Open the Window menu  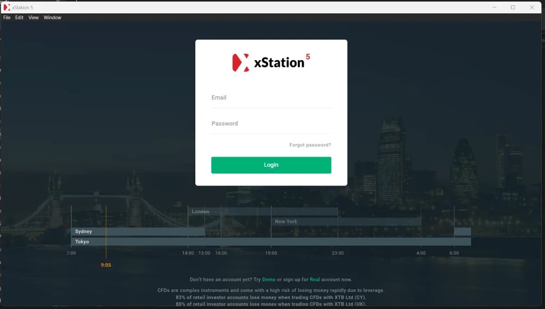(x=52, y=18)
